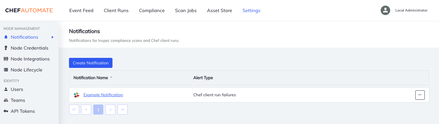Open the three-dot menu for Example Notification

click(x=420, y=95)
